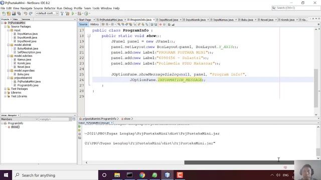Click the Undo toolbar icon
The width and height of the screenshot is (321, 180).
[26, 13]
